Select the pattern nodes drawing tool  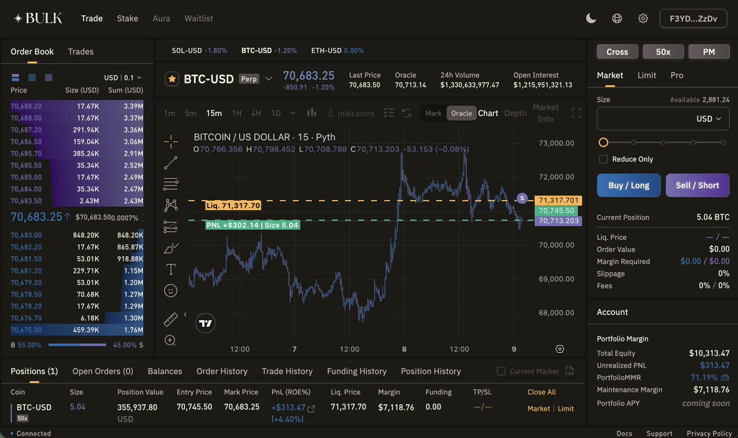pos(171,205)
